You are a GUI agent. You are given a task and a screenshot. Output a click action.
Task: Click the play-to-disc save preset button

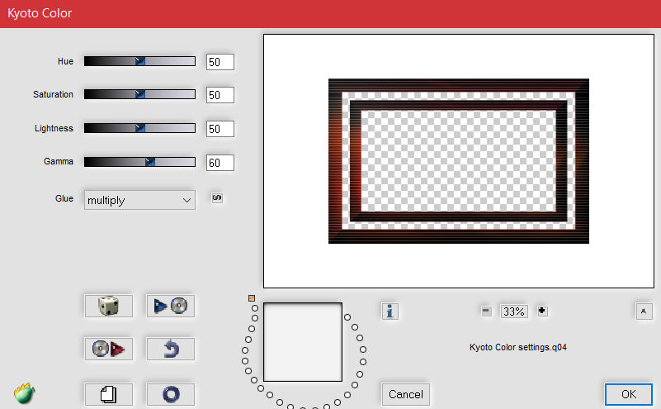point(170,306)
